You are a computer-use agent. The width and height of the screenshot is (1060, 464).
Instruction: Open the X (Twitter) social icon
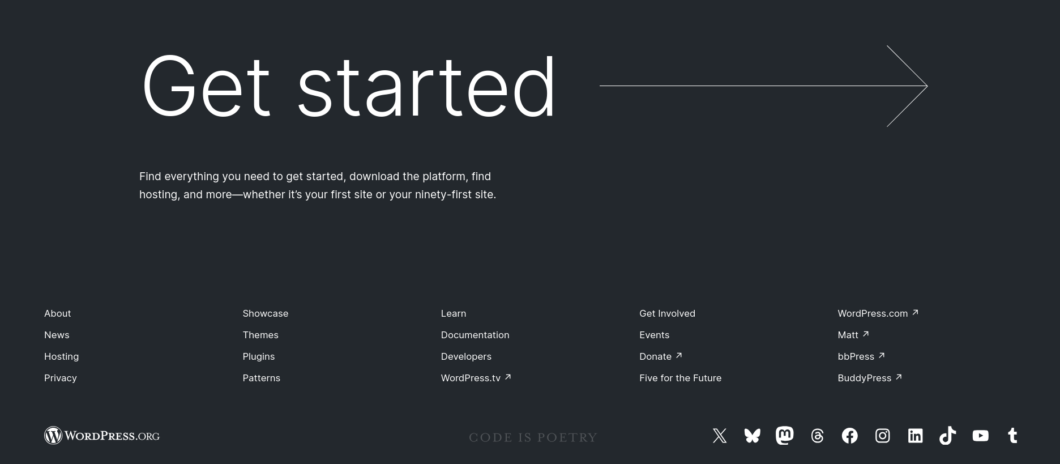tap(720, 436)
